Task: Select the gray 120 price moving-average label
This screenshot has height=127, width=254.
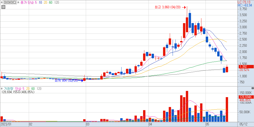Action: point(57,2)
